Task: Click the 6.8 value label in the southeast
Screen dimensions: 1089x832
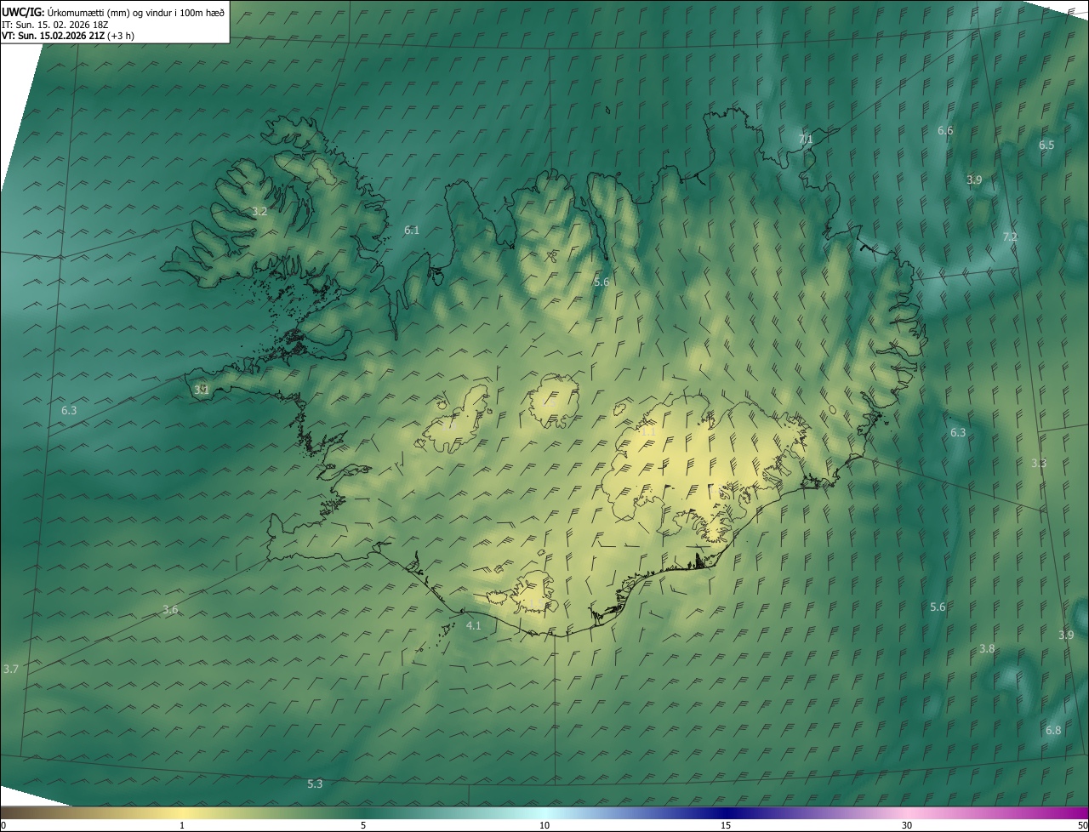Action: pos(1053,730)
